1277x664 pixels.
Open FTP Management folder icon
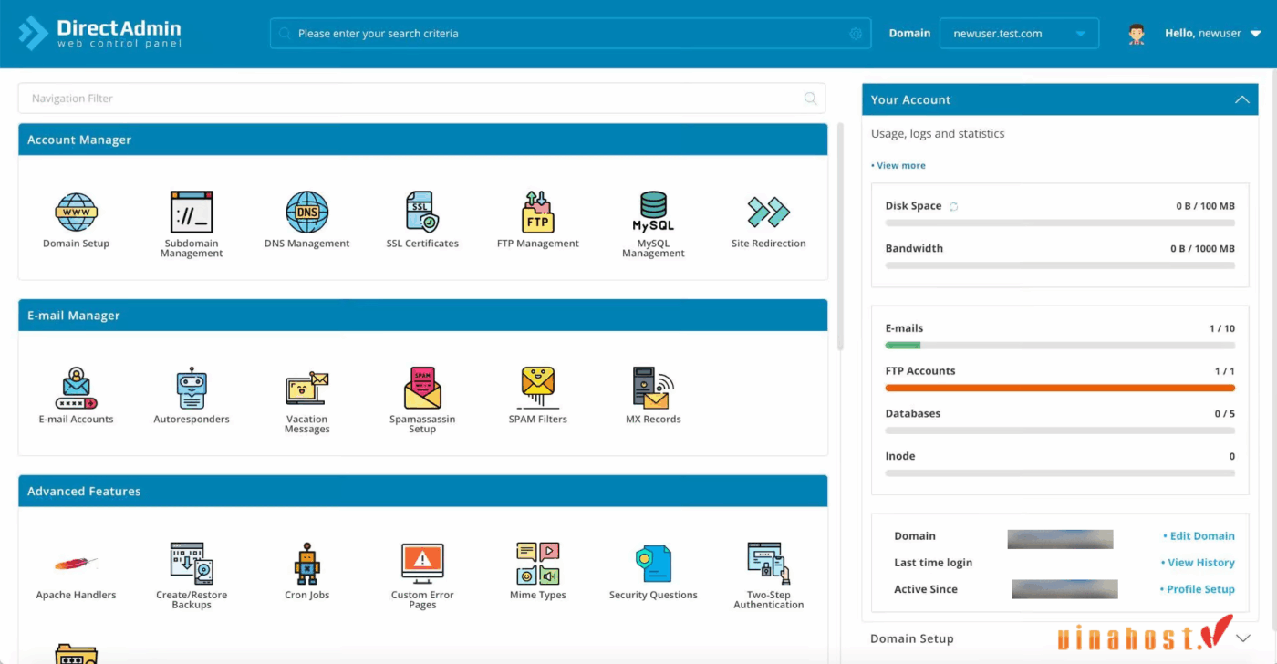538,212
